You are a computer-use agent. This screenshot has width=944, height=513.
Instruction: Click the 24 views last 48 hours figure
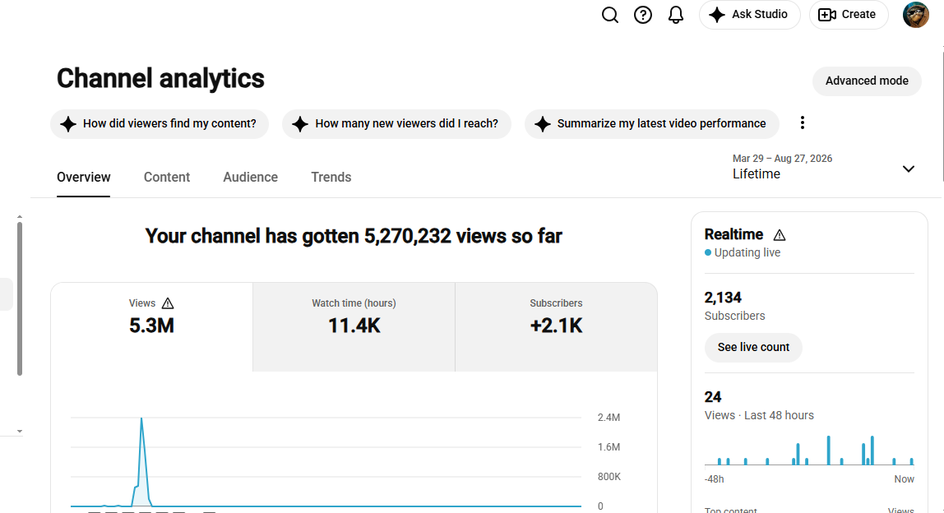point(713,397)
